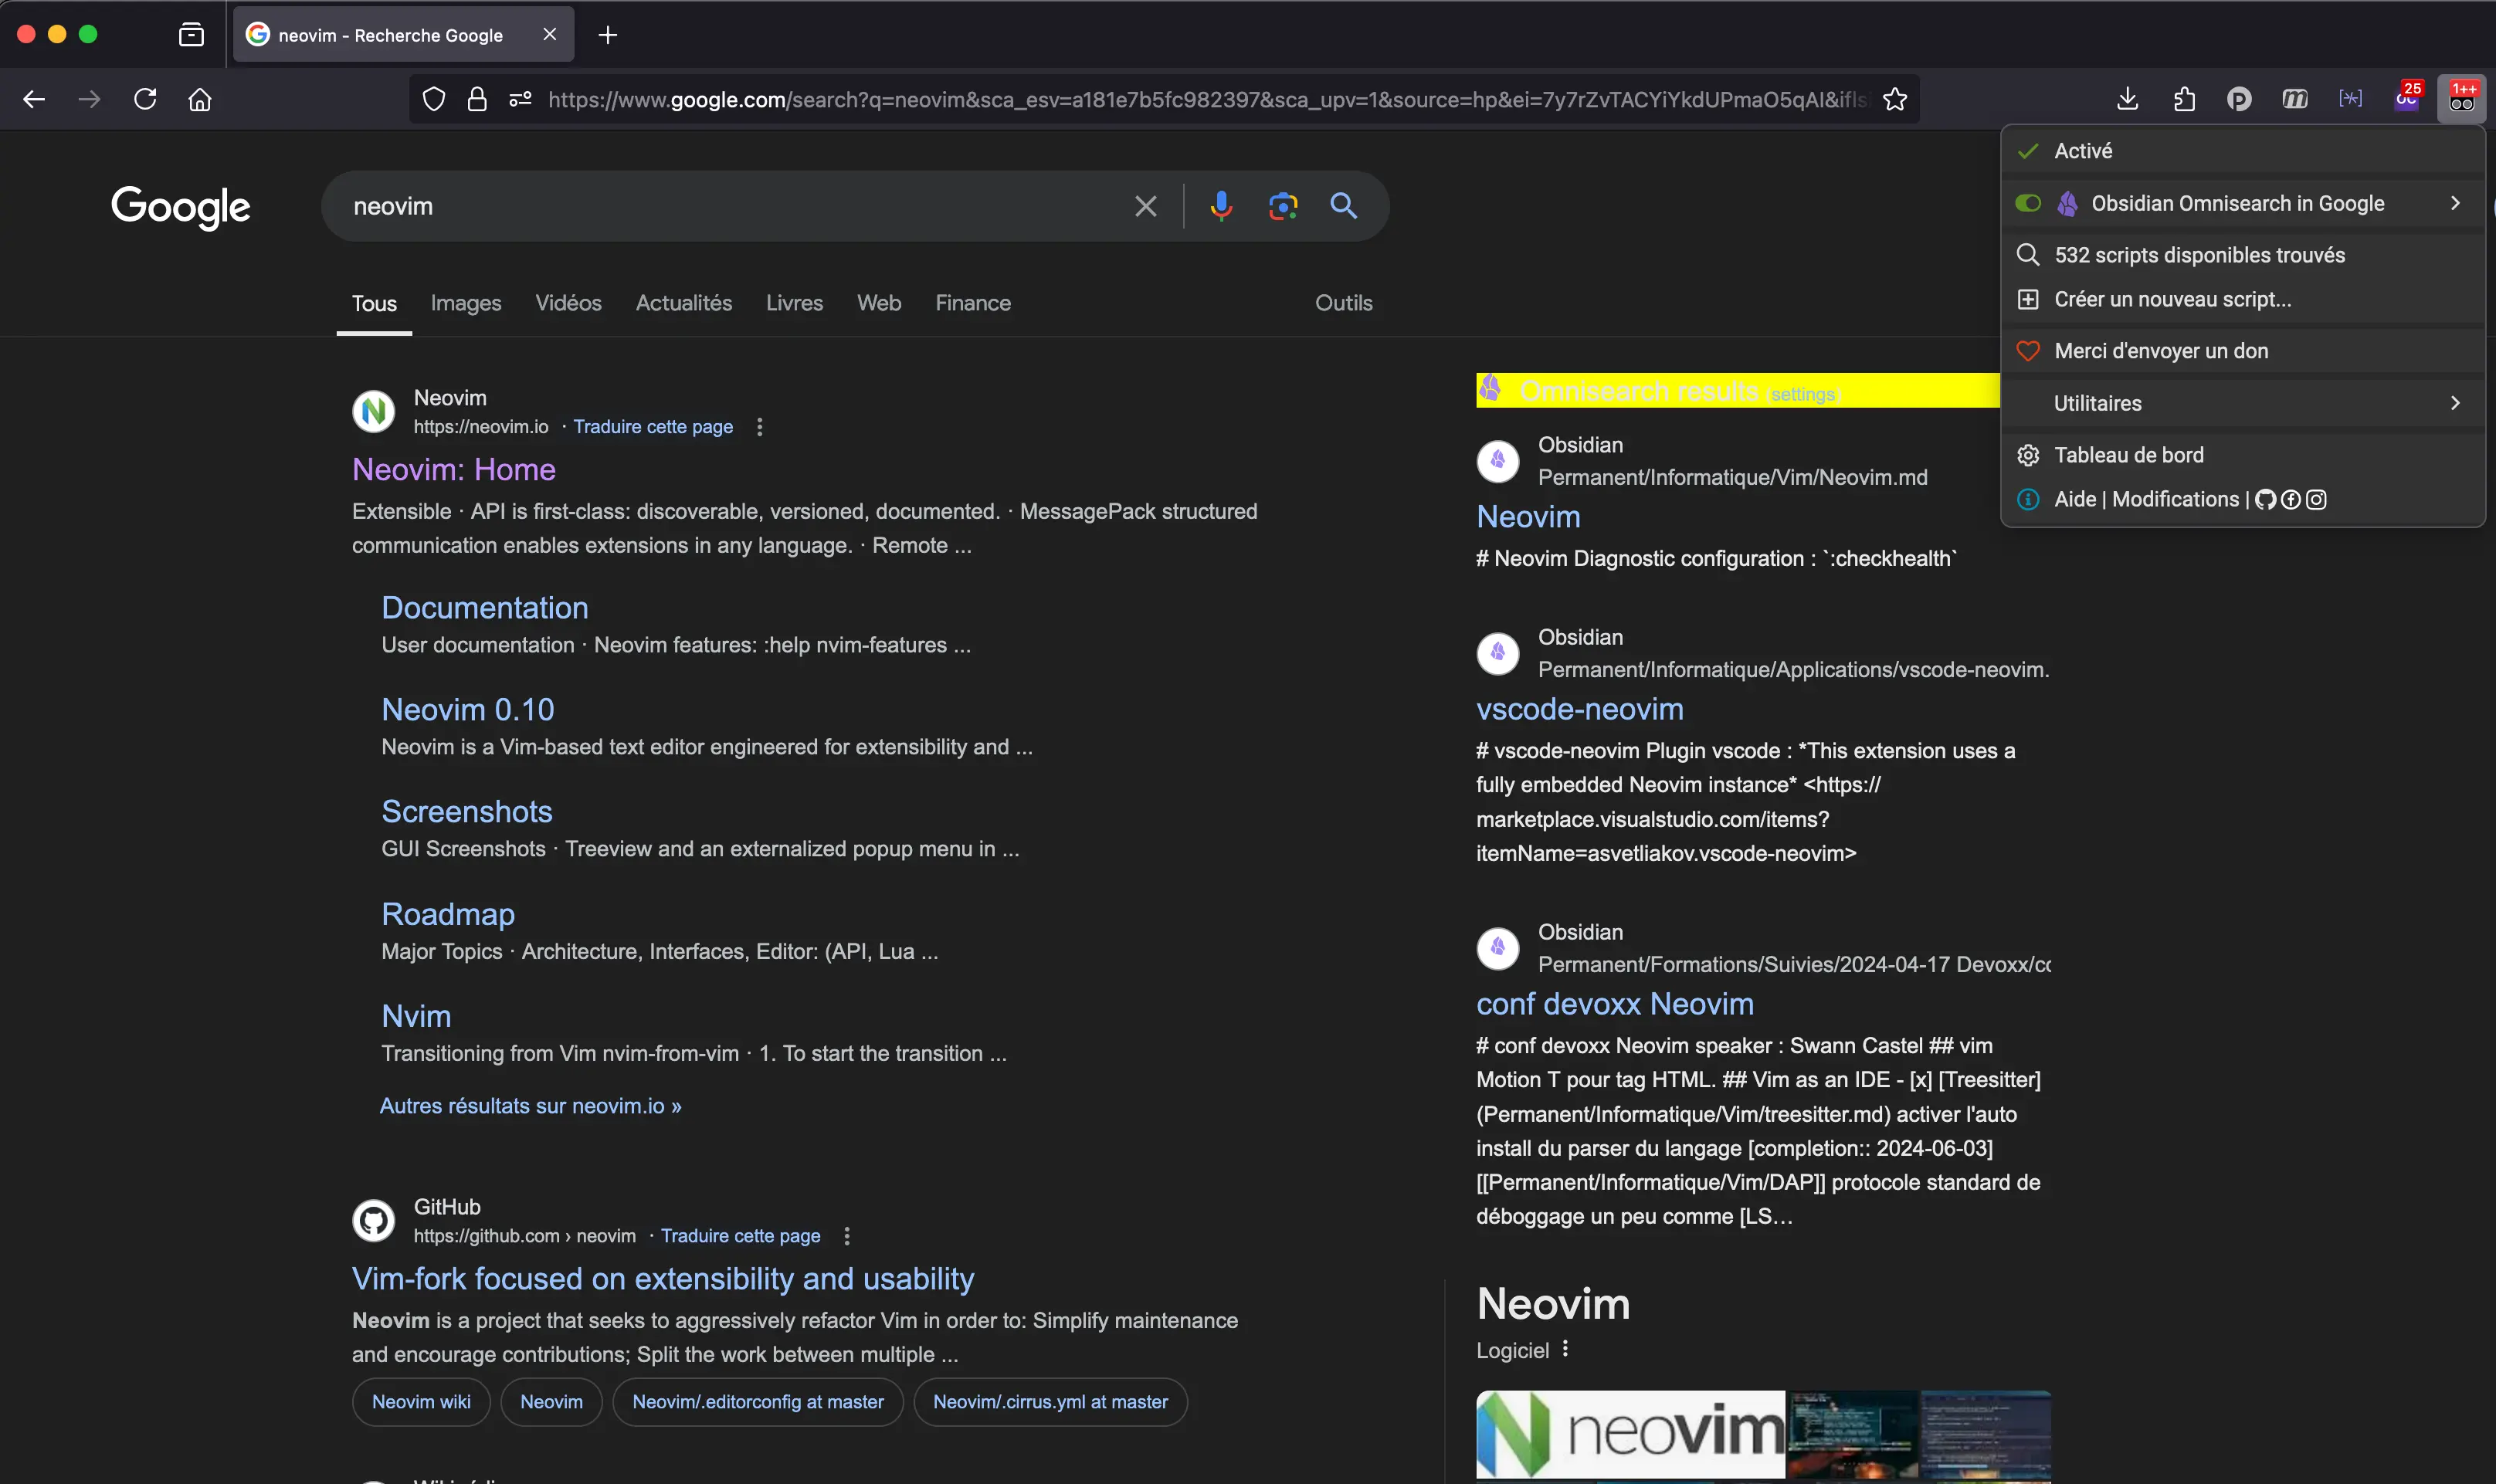2496x1484 pixels.
Task: Clear the search box with the X icon
Action: tap(1146, 206)
